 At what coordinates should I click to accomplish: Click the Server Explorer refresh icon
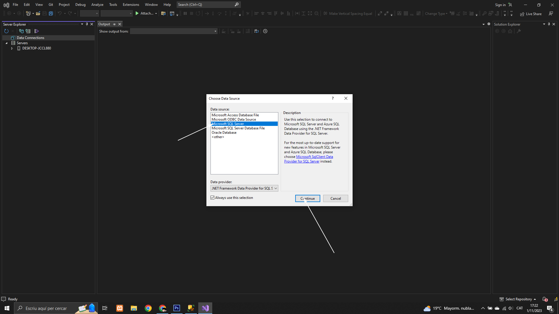pyautogui.click(x=6, y=31)
